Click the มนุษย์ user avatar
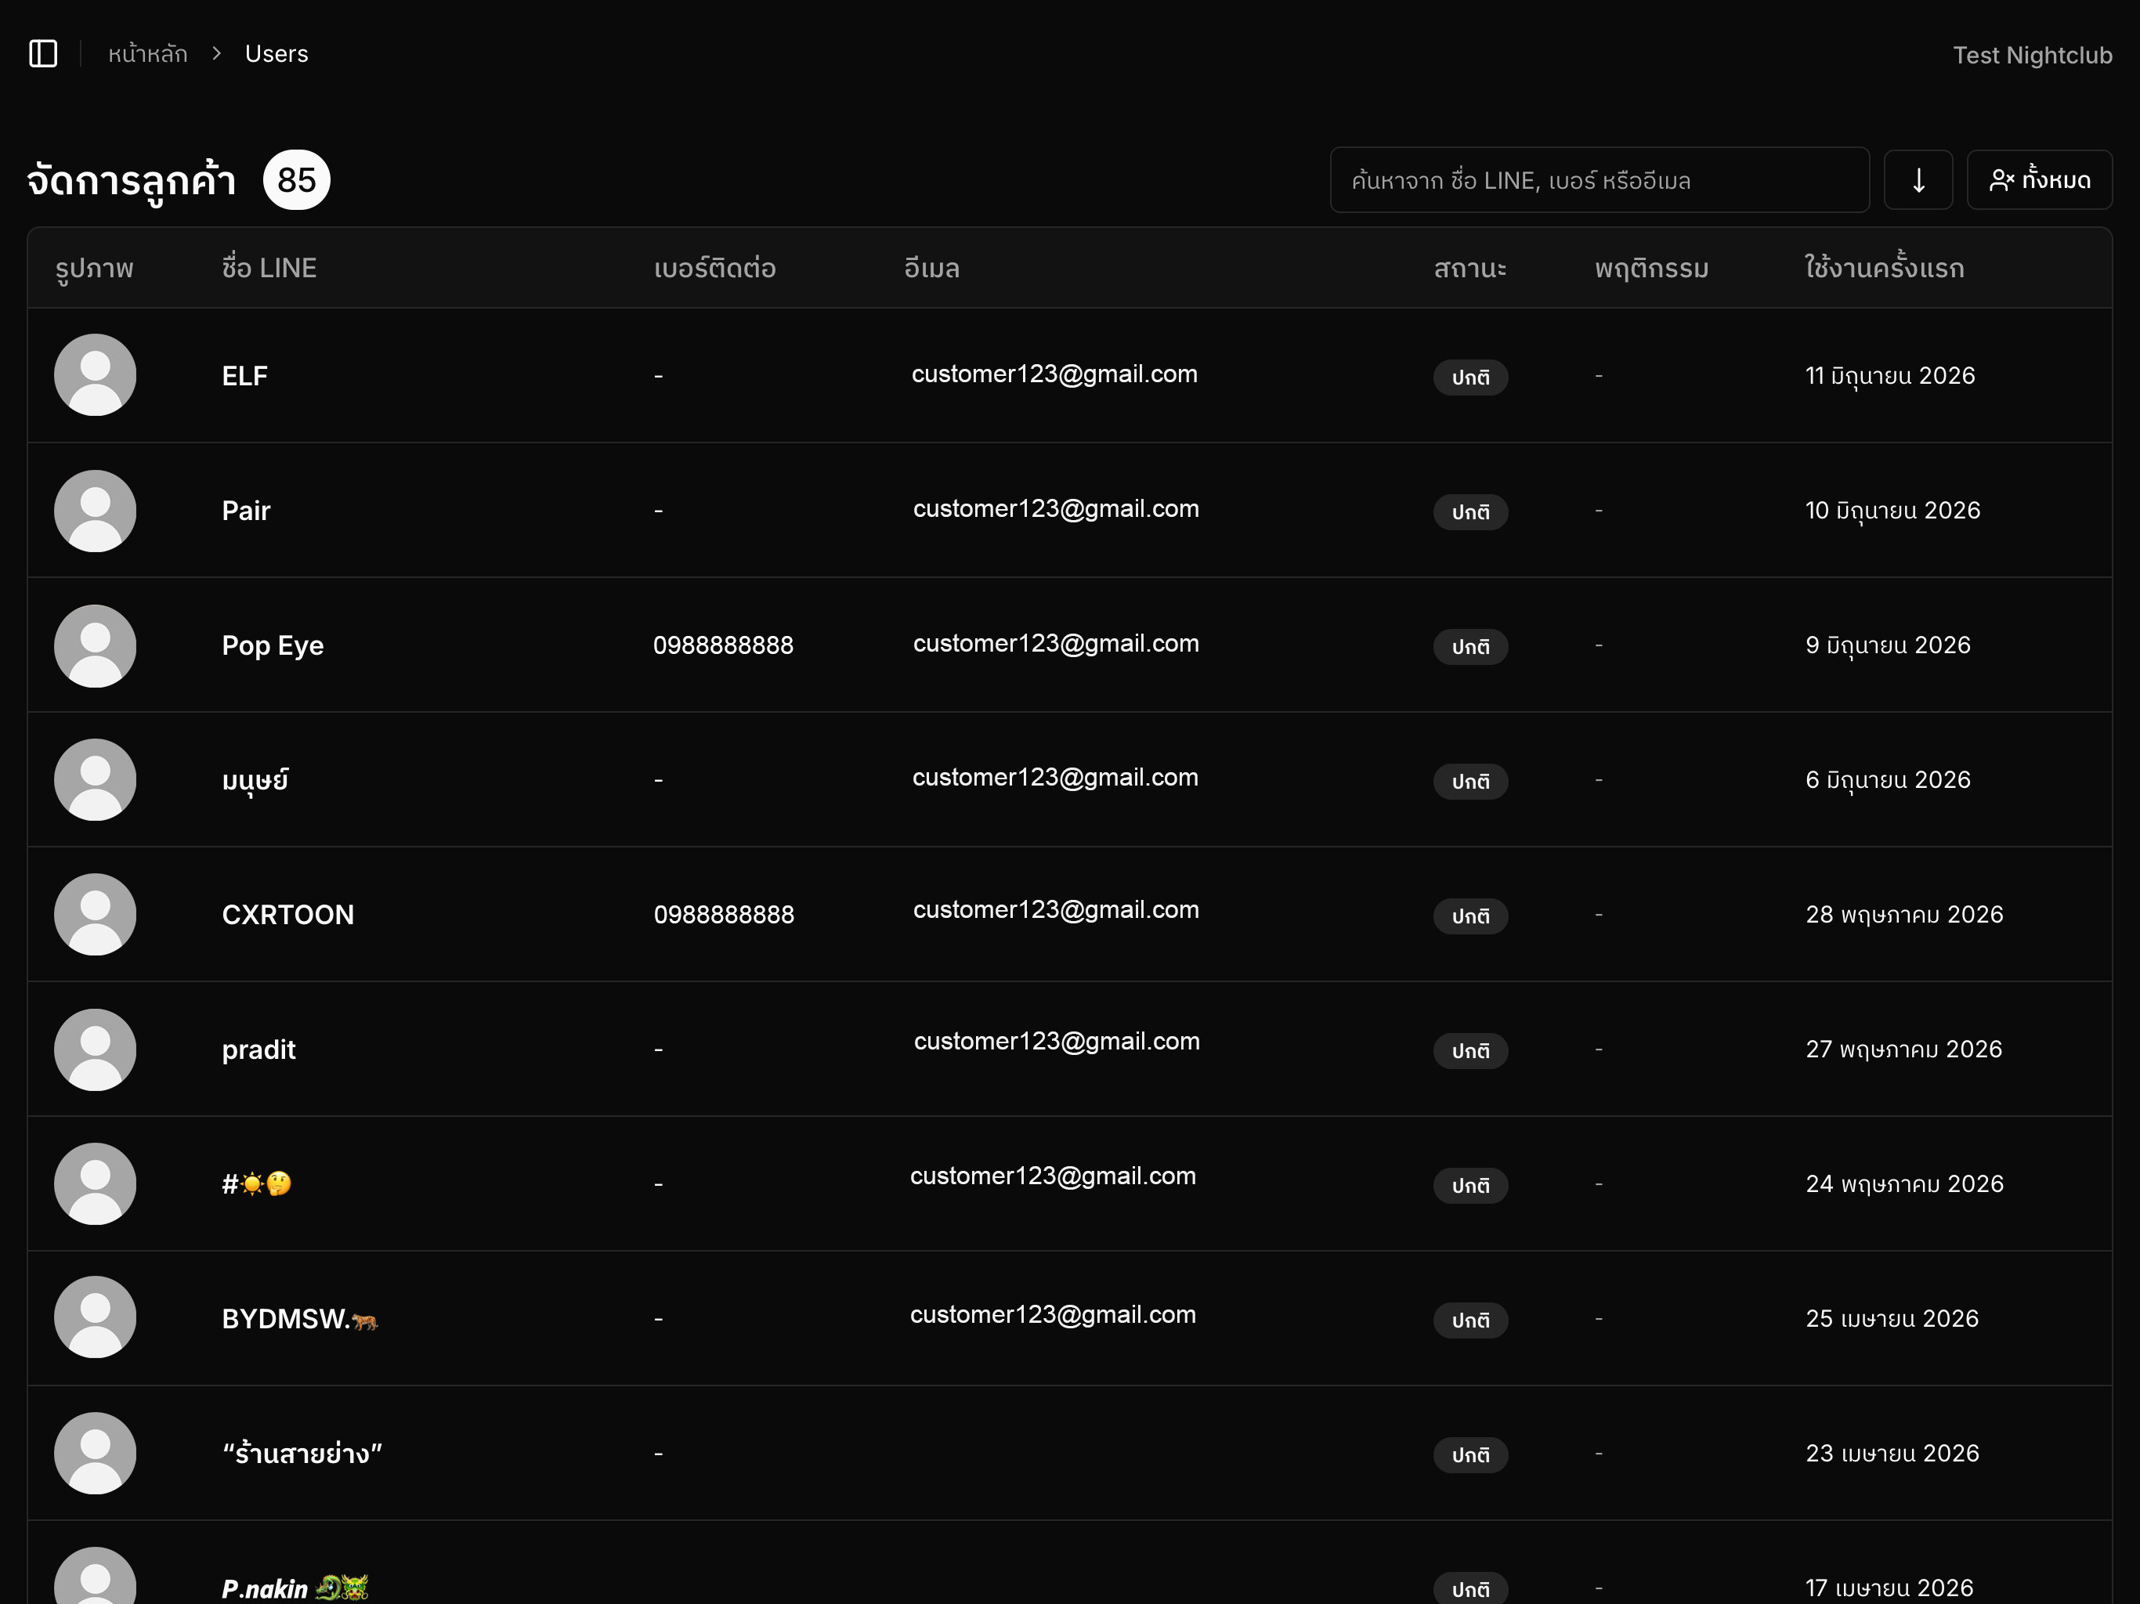The image size is (2140, 1604). 95,780
